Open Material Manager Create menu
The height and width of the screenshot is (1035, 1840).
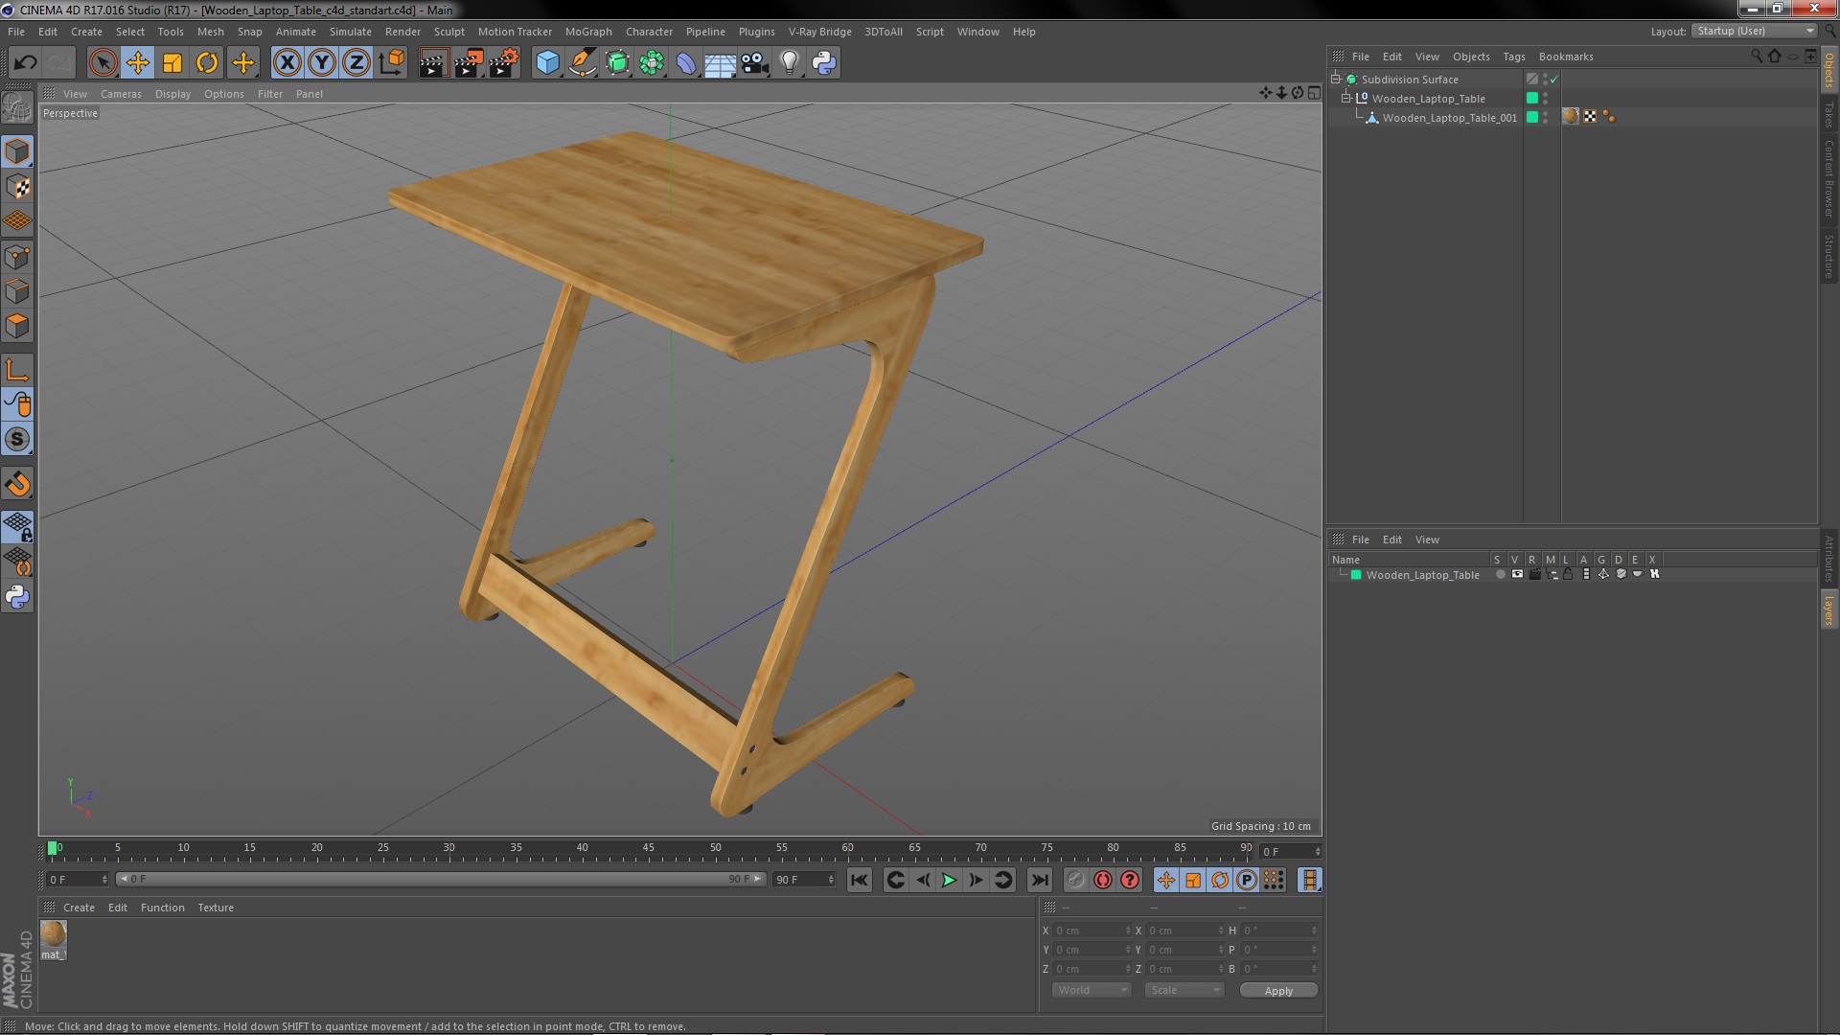(x=79, y=908)
